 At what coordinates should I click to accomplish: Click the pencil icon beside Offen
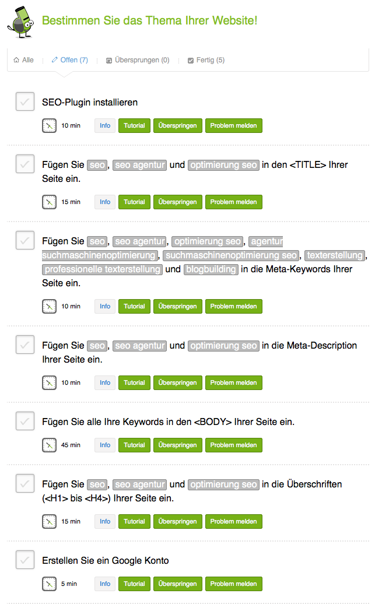pos(55,60)
